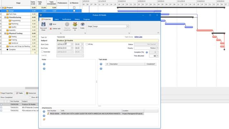Screen dimensions: 229x129
Task: Switch to the Users tab
Action: pos(57,19)
